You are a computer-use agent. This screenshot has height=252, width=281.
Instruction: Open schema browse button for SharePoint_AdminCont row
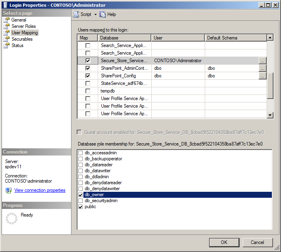click(262, 68)
